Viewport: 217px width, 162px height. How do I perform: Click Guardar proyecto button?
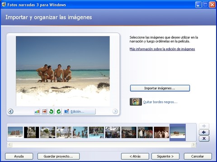[x=58, y=156]
